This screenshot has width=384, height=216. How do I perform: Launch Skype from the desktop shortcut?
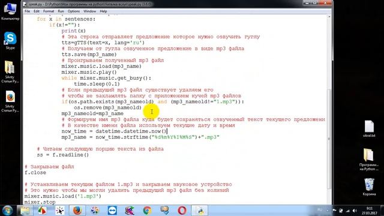tap(10, 40)
